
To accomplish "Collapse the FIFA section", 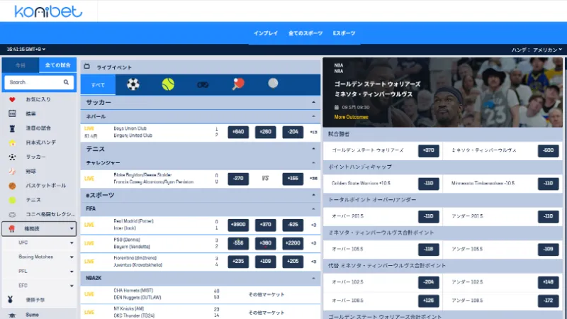I will [313, 208].
